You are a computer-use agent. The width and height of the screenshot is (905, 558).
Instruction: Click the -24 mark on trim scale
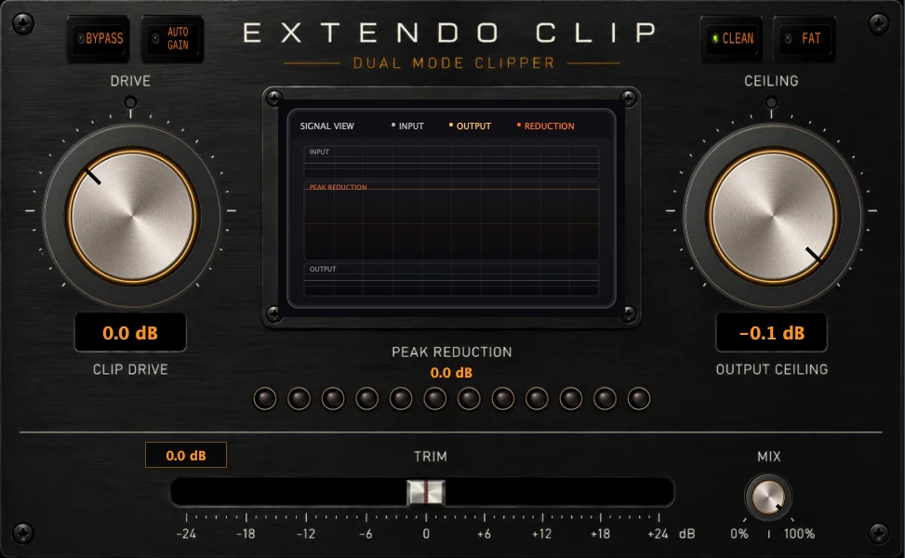(186, 534)
